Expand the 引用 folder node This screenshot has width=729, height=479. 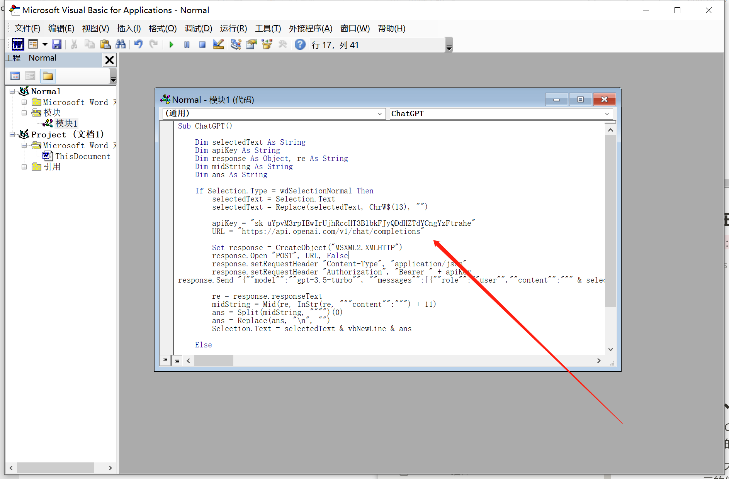point(24,167)
